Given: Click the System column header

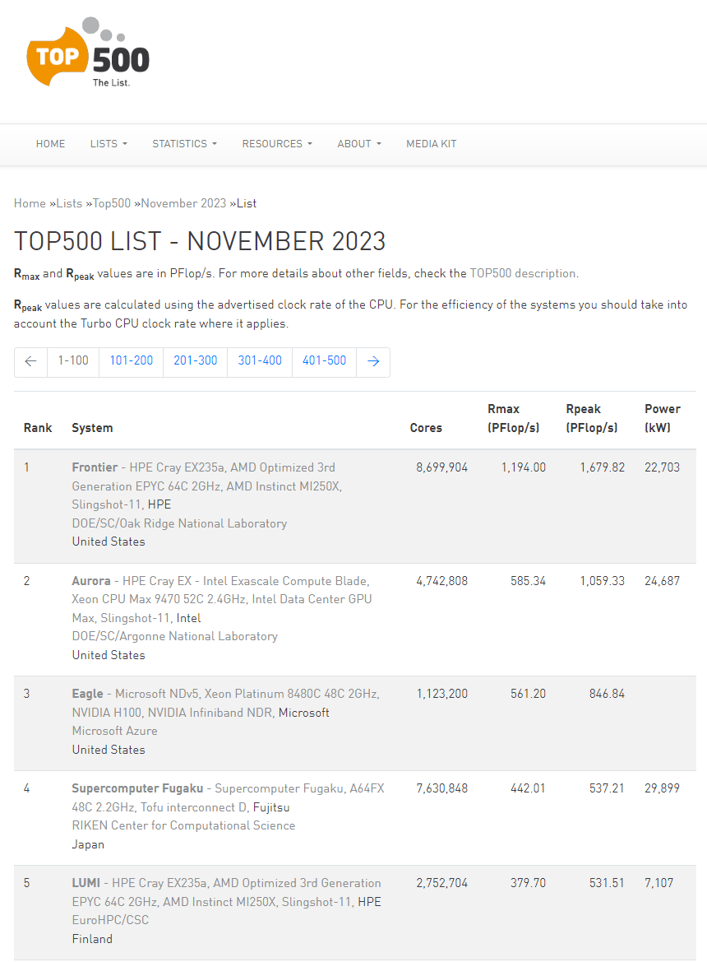Looking at the screenshot, I should [92, 428].
